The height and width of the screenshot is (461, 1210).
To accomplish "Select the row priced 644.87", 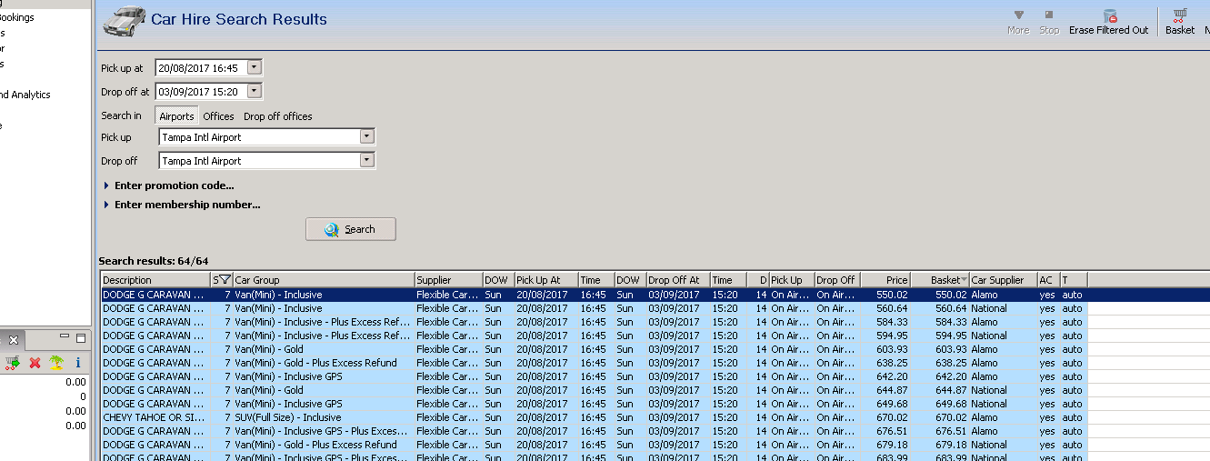I will click(655, 390).
